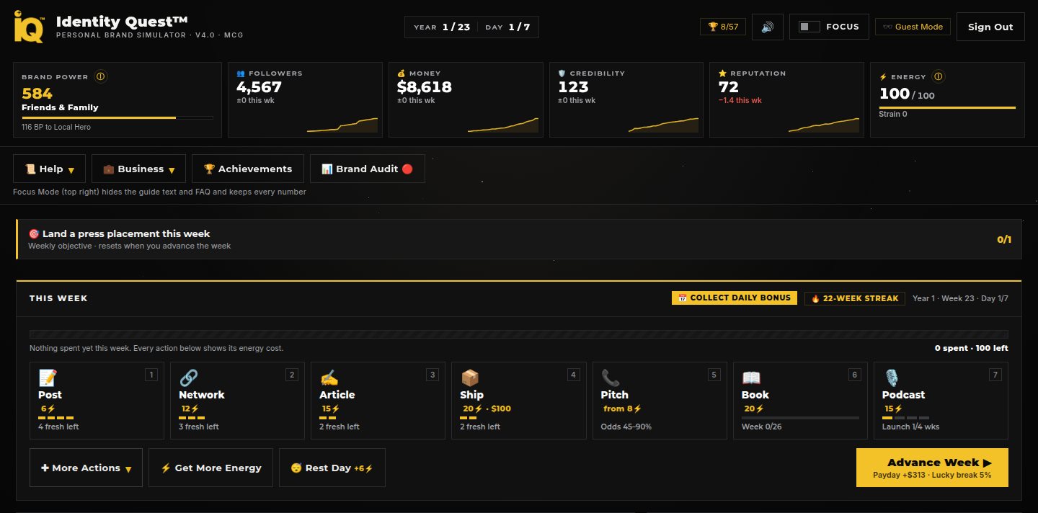Click the 22-week streak badge

856,298
